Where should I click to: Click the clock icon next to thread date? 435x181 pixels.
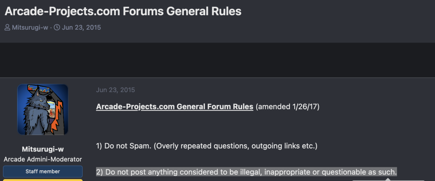[57, 27]
